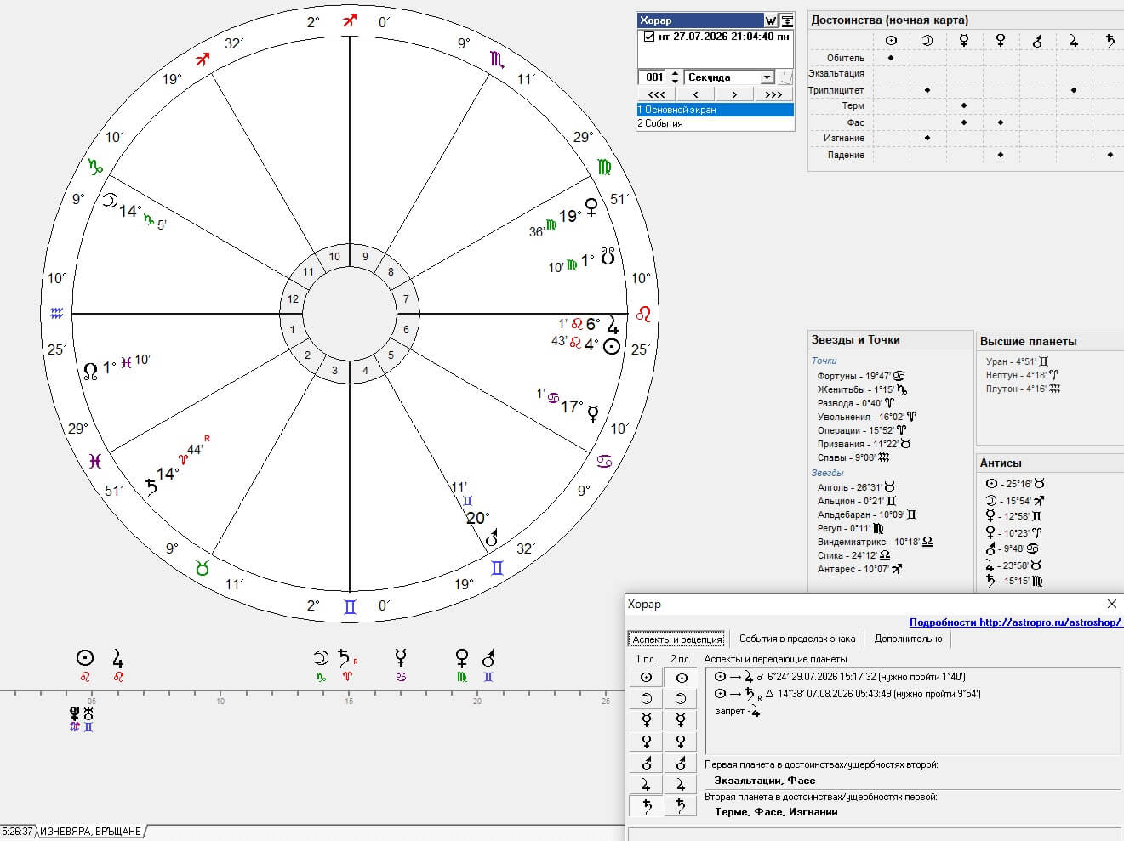
Task: Click the Фортуны - 19°47' point entry
Action: [860, 376]
